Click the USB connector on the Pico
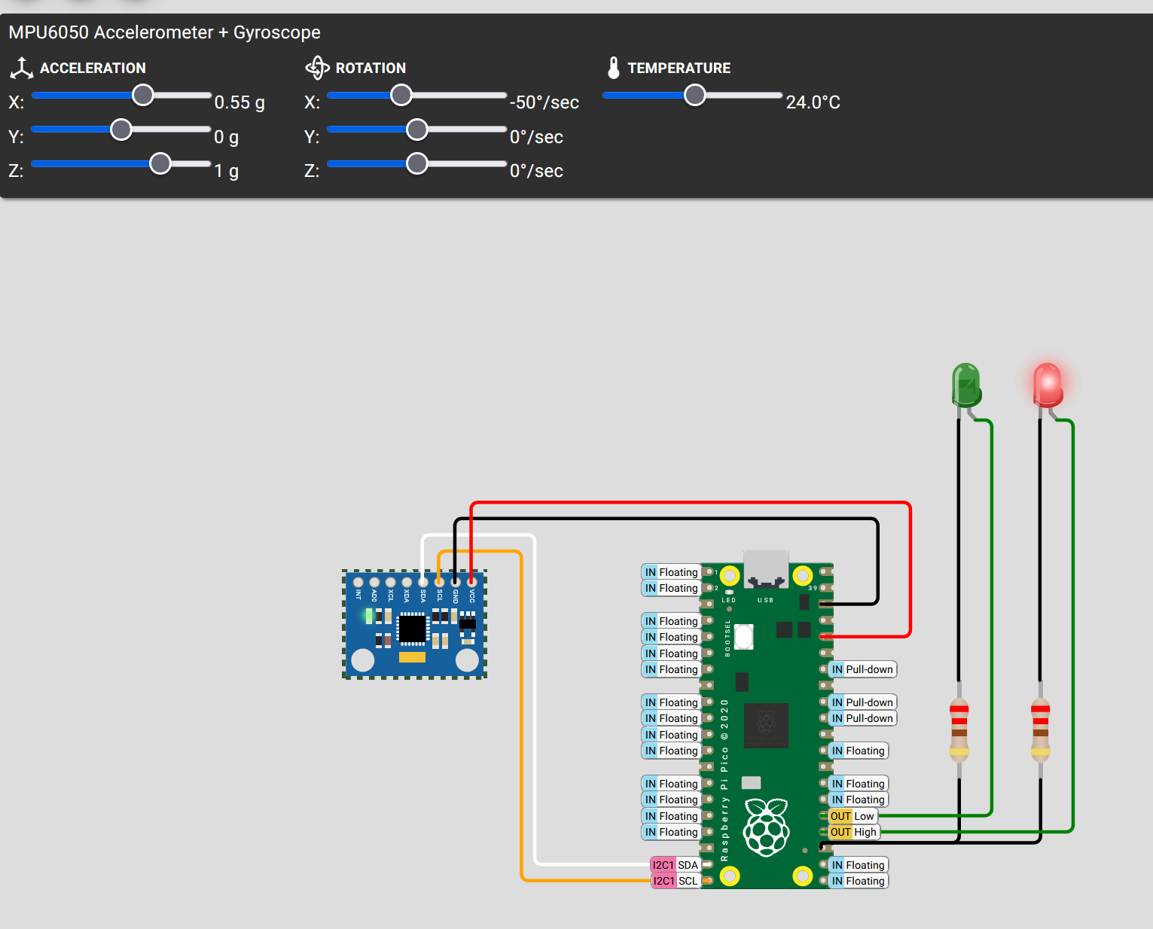This screenshot has height=929, width=1153. pyautogui.click(x=766, y=568)
